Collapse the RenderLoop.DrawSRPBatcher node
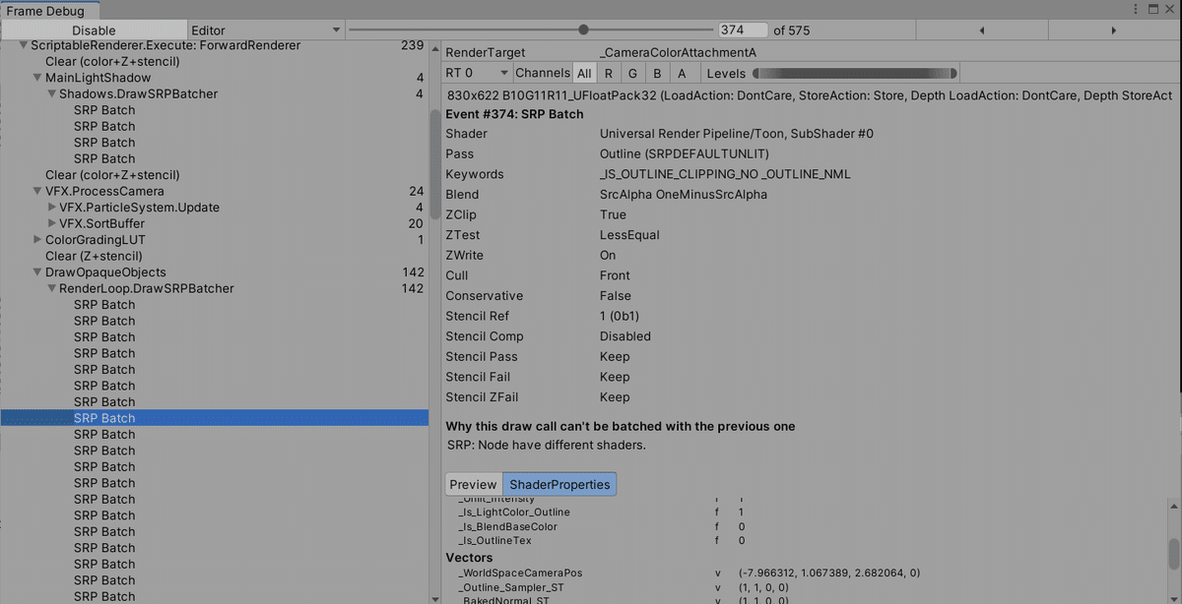 click(x=51, y=288)
